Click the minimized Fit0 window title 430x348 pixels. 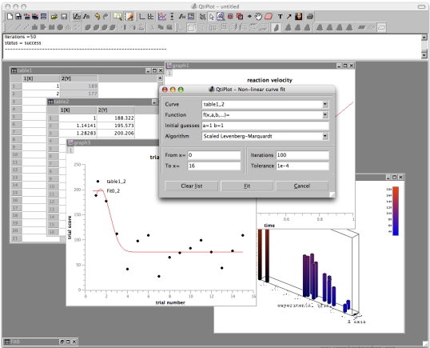15,342
